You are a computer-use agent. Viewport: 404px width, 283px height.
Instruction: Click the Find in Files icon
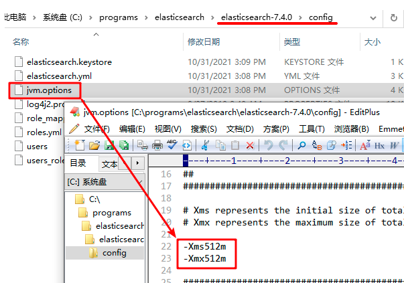coord(332,146)
